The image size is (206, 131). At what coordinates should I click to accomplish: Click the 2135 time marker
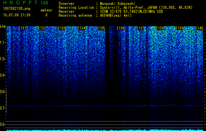[x=101, y=28]
